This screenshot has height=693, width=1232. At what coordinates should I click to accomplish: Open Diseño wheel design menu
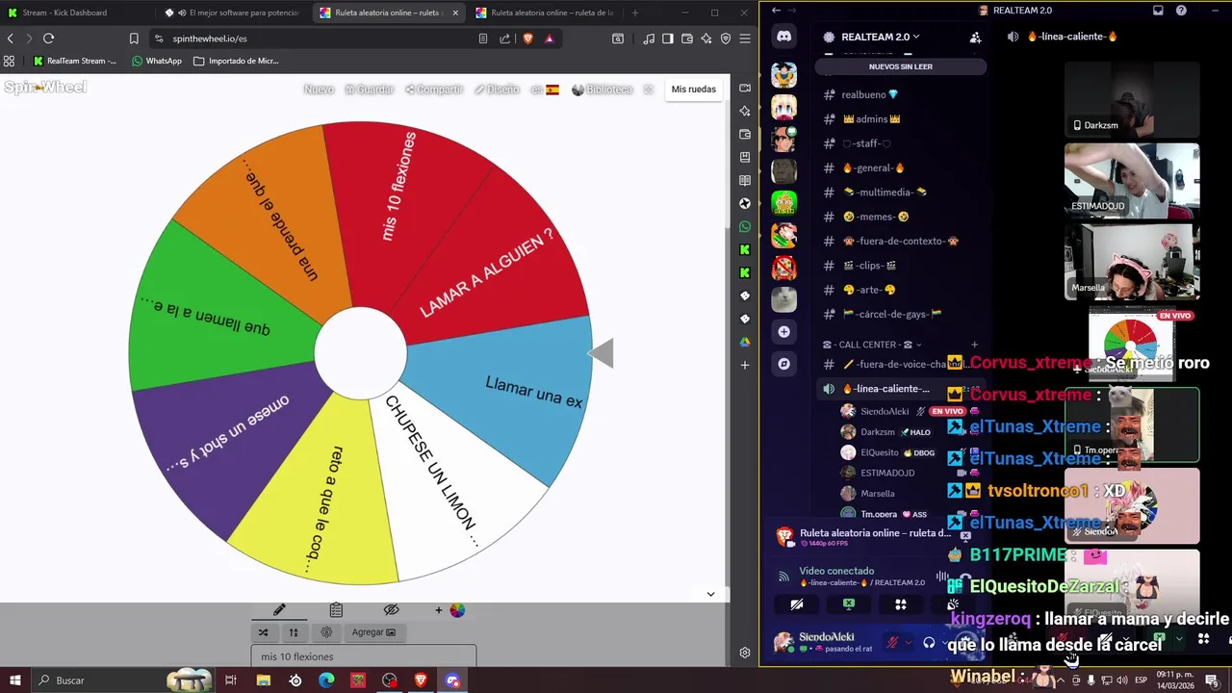click(x=497, y=90)
